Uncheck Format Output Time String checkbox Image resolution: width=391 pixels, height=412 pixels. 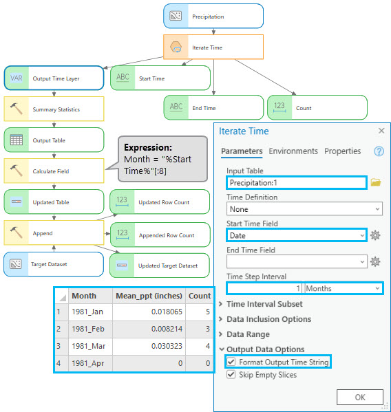tap(231, 362)
